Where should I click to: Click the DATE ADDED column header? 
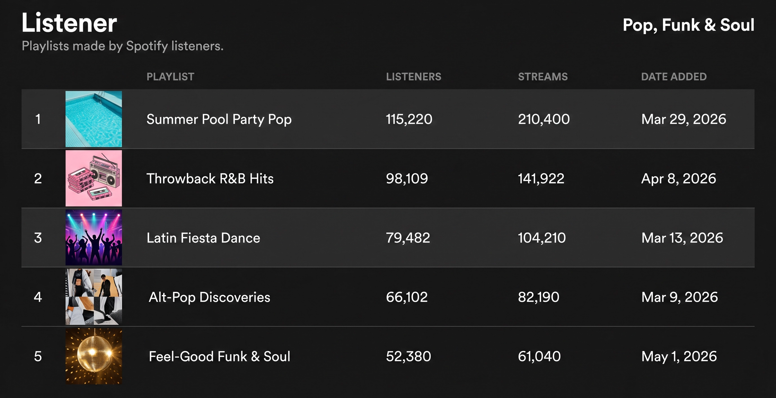(x=674, y=77)
